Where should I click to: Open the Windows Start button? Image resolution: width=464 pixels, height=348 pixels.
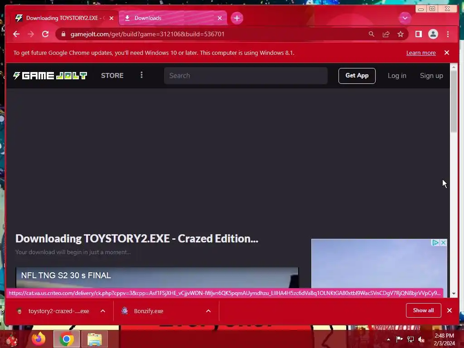click(12, 339)
